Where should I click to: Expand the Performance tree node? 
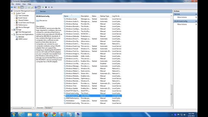point(14,25)
